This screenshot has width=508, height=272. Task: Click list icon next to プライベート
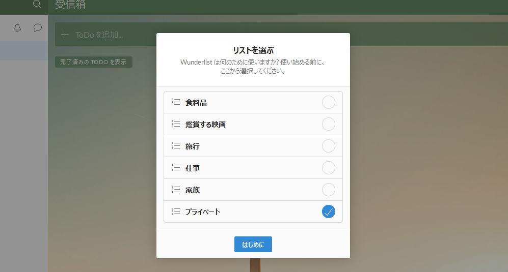[x=176, y=211]
